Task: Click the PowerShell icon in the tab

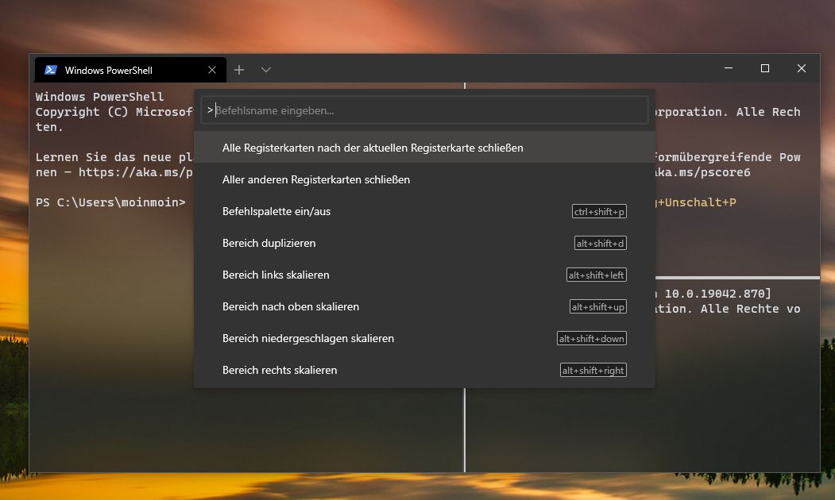Action: (x=51, y=70)
